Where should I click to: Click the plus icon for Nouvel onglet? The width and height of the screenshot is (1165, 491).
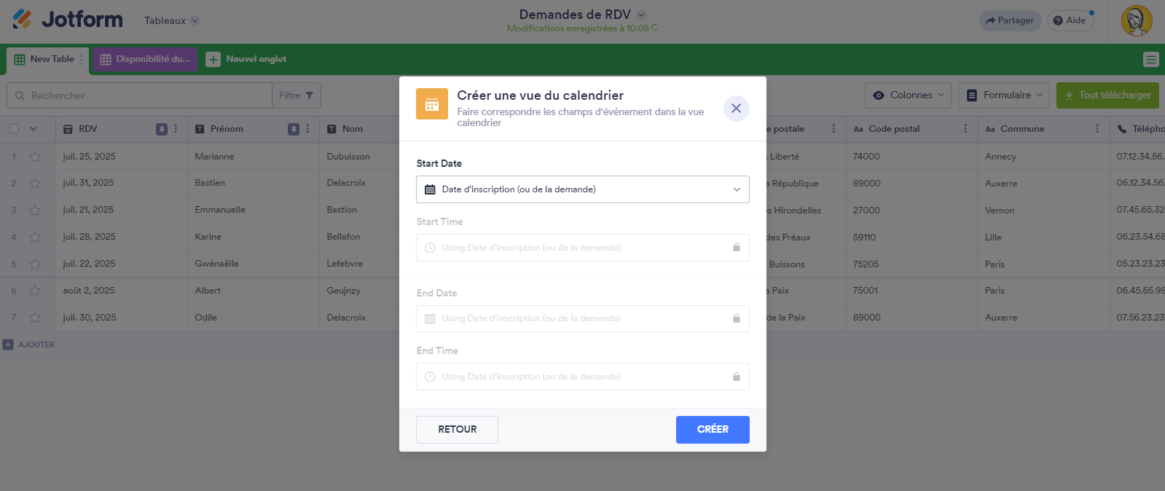click(213, 60)
